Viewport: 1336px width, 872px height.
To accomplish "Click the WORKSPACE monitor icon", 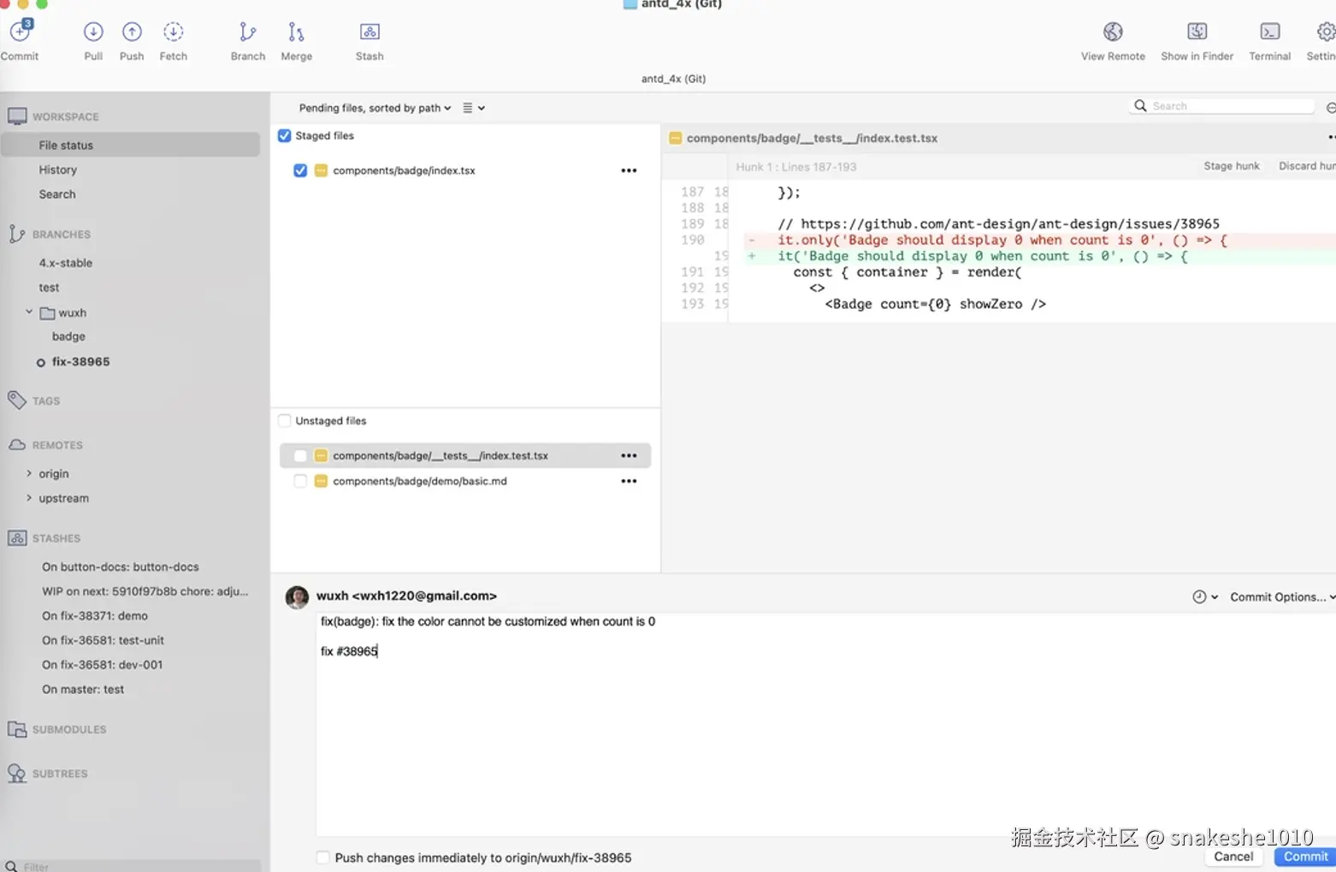I will pyautogui.click(x=17, y=116).
